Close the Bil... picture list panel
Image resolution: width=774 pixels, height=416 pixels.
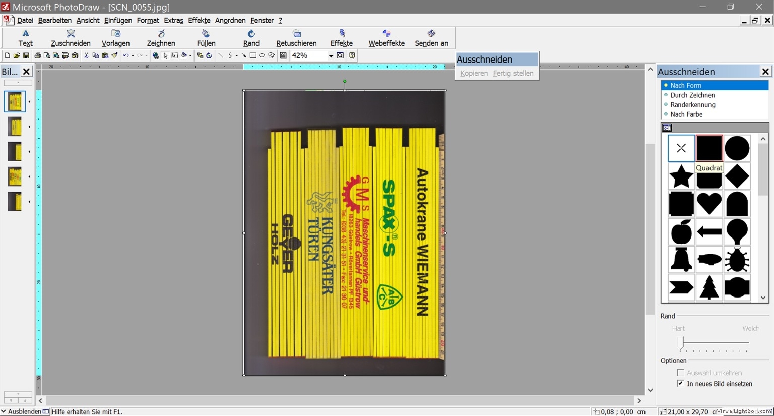click(x=26, y=72)
